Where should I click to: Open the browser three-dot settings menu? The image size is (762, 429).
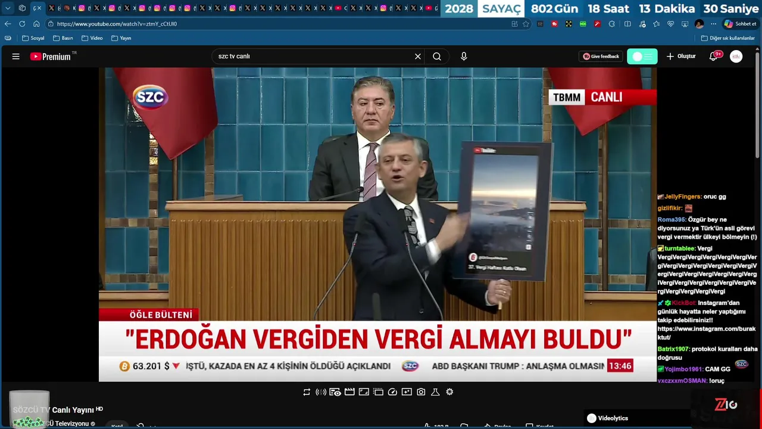pyautogui.click(x=713, y=24)
